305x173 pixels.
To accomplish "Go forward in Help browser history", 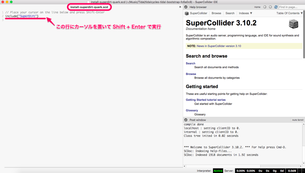I will 270,7.
